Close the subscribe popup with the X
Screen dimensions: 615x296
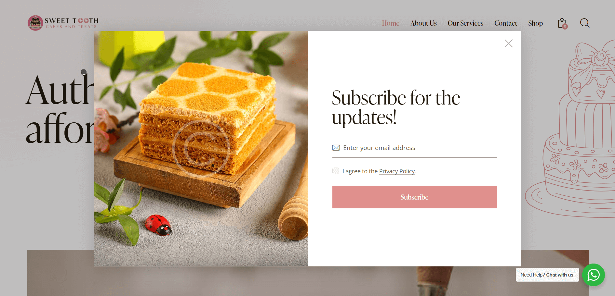point(509,43)
